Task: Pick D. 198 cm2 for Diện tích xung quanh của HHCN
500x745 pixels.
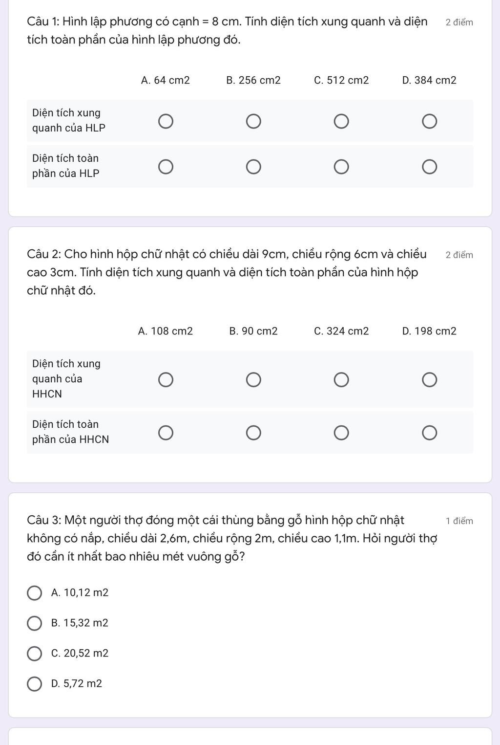Action: point(430,379)
